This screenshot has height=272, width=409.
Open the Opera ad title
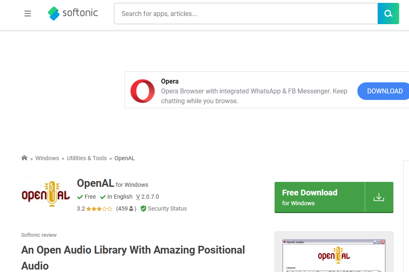pyautogui.click(x=170, y=82)
